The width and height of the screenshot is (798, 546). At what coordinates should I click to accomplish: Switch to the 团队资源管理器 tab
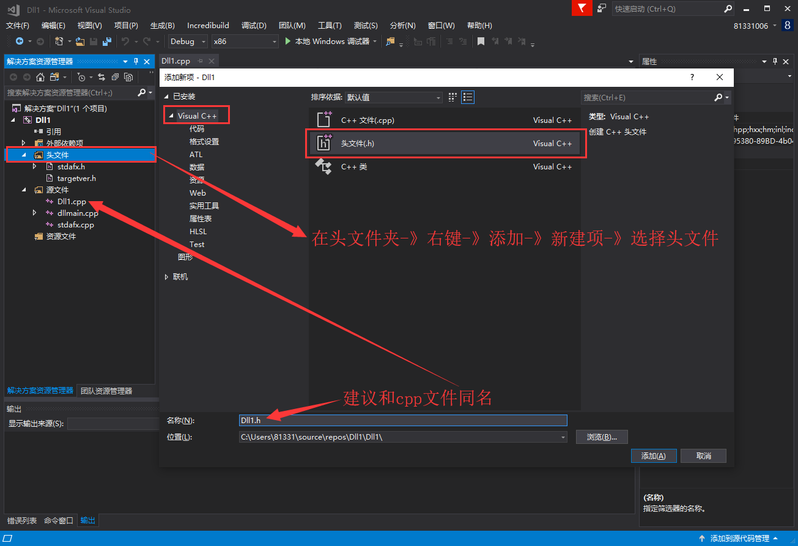point(106,391)
